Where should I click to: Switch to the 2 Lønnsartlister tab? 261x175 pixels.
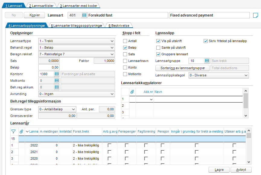41,6
